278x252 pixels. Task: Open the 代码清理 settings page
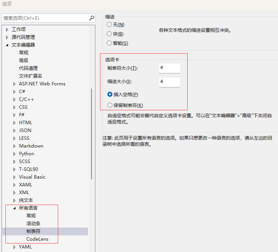(28, 68)
